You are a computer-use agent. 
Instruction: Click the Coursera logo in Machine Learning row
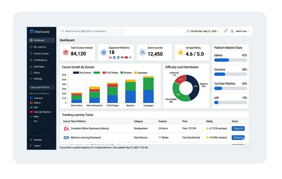coord(66,137)
